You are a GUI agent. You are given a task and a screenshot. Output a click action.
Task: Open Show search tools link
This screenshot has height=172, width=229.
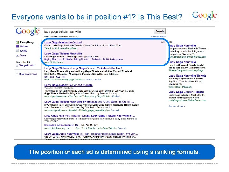click(28, 74)
